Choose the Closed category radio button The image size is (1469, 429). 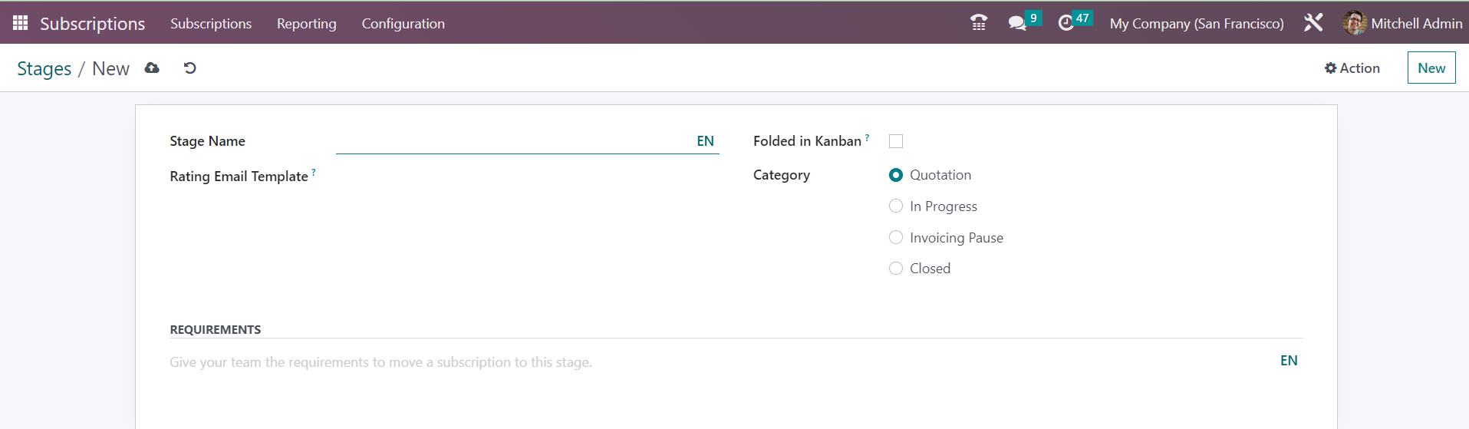point(895,268)
